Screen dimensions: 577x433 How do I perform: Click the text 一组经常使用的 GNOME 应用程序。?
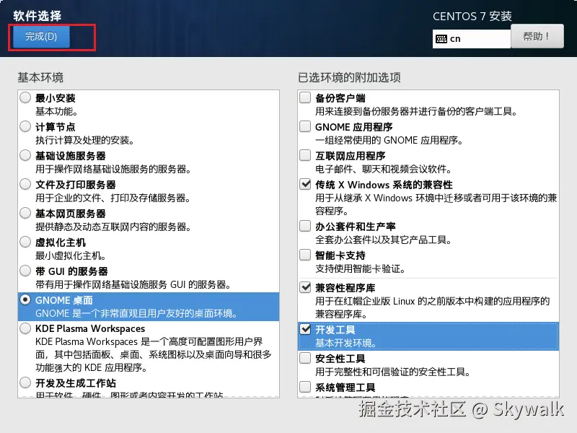point(389,140)
